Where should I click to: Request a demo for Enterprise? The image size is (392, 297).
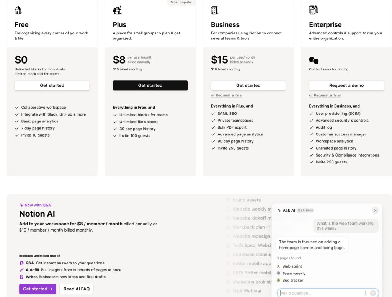(346, 85)
